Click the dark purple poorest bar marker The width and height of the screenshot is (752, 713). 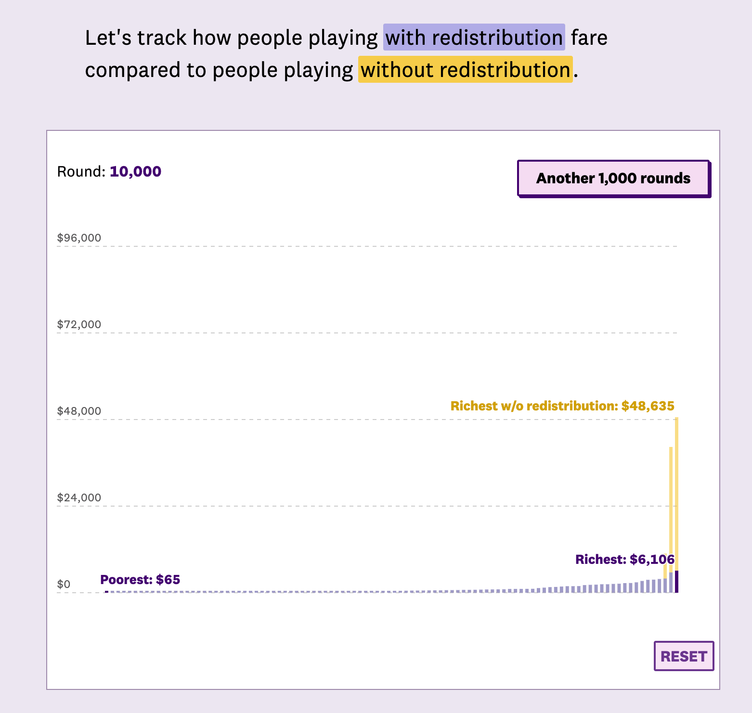(106, 591)
